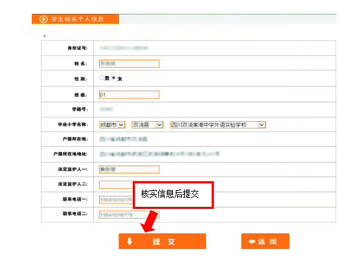
Task: Click the 姓名 name input field
Action: pyautogui.click(x=129, y=64)
